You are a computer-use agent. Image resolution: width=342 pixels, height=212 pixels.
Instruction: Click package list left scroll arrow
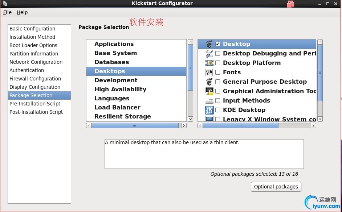[x=200, y=126]
